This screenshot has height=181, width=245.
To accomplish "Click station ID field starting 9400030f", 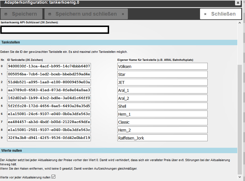I will (x=49, y=66).
